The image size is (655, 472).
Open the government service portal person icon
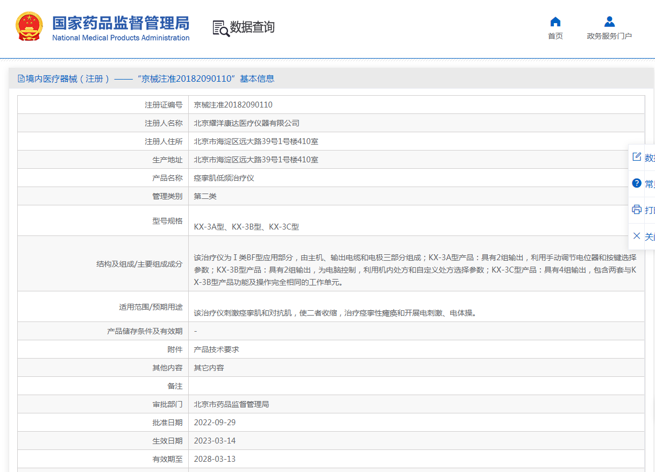click(x=609, y=22)
